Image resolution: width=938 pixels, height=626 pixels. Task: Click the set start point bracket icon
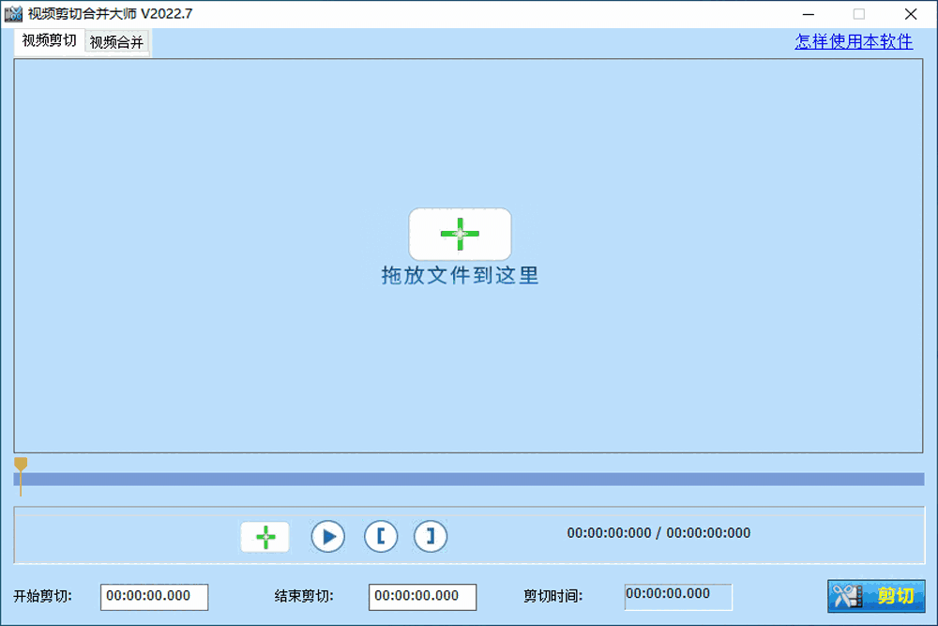(381, 536)
